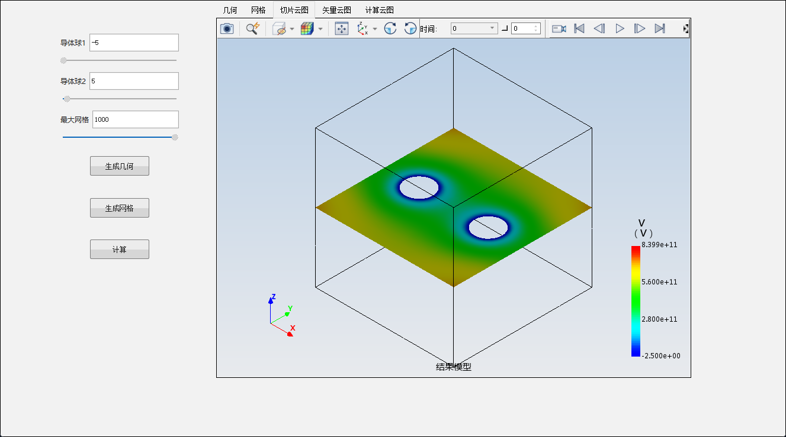
Task: Step forward one animation frame
Action: tap(640, 28)
